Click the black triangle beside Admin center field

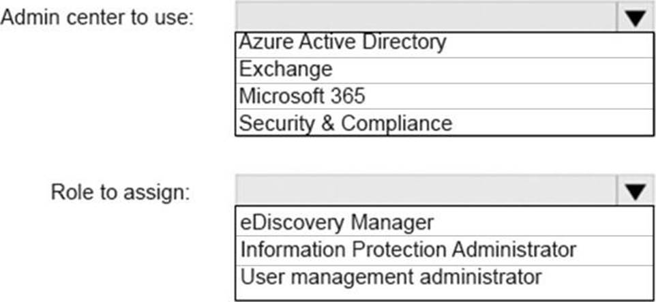coord(635,18)
